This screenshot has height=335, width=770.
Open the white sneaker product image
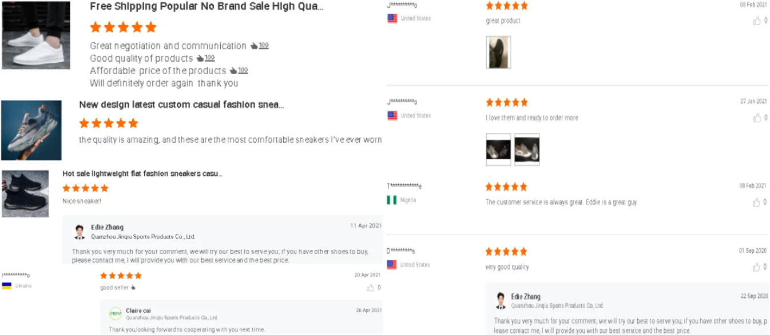(x=35, y=35)
